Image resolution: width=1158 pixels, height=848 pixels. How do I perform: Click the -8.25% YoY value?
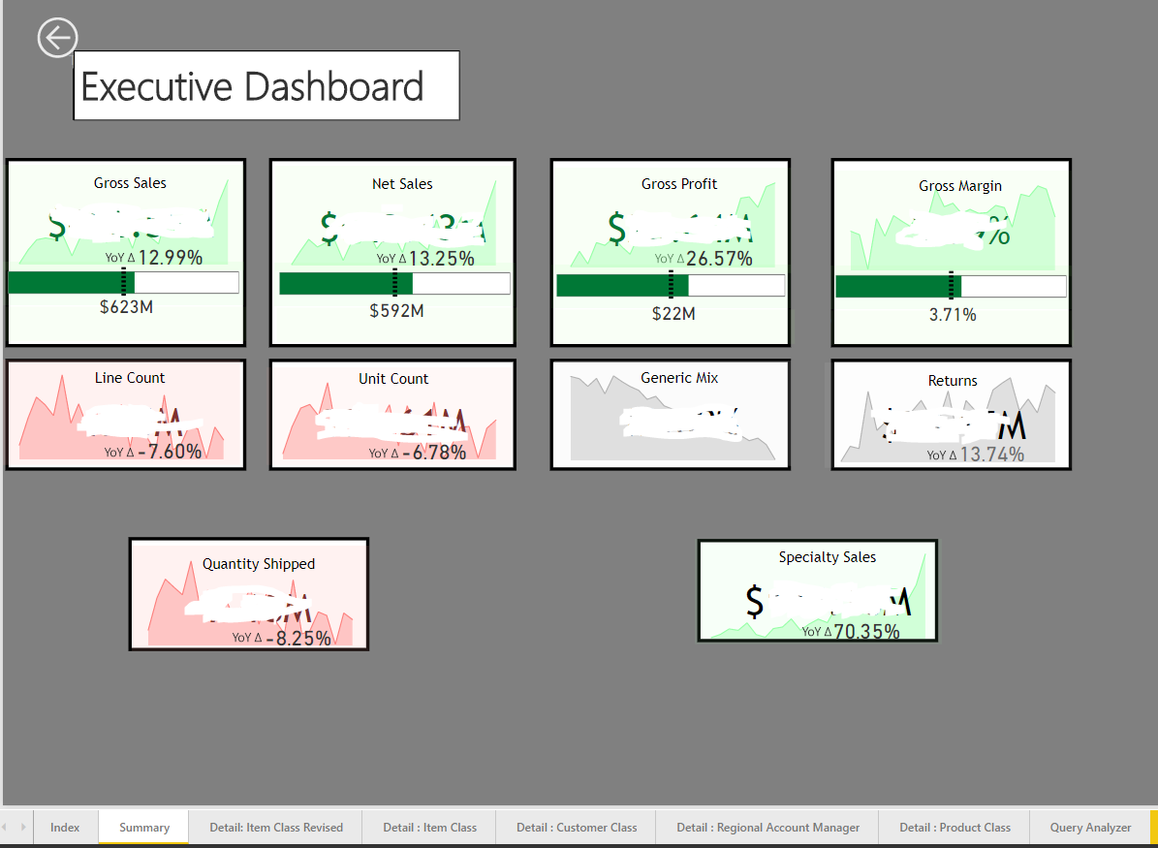[298, 638]
